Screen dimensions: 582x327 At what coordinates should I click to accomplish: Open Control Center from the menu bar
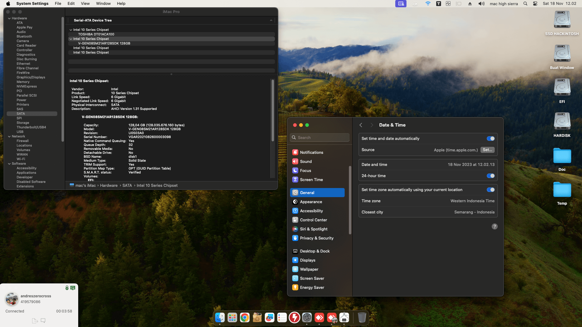pyautogui.click(x=535, y=4)
